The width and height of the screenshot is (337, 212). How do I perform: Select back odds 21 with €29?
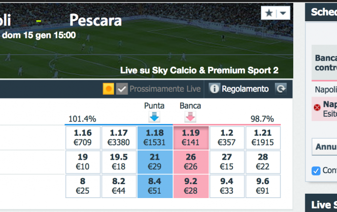pyautogui.click(x=155, y=162)
